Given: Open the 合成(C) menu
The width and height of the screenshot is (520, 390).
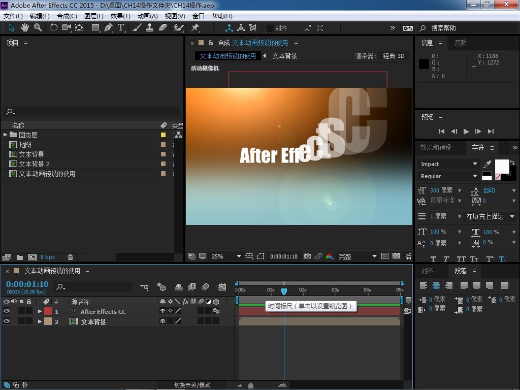Looking at the screenshot, I should tap(67, 16).
